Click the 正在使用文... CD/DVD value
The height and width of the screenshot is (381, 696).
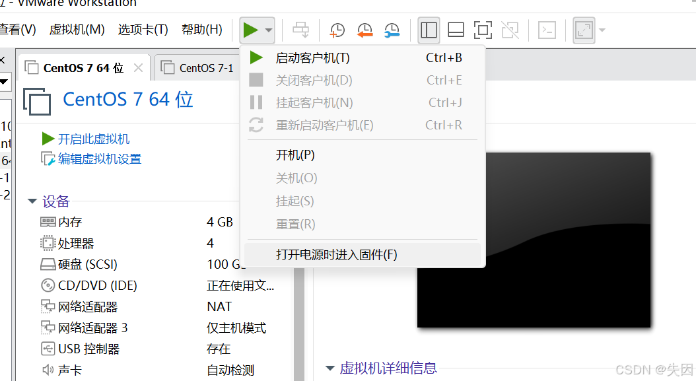pos(240,285)
